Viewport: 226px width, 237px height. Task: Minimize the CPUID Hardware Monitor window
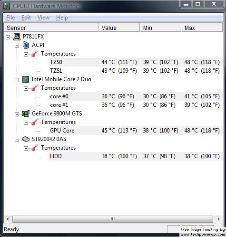[186, 4]
